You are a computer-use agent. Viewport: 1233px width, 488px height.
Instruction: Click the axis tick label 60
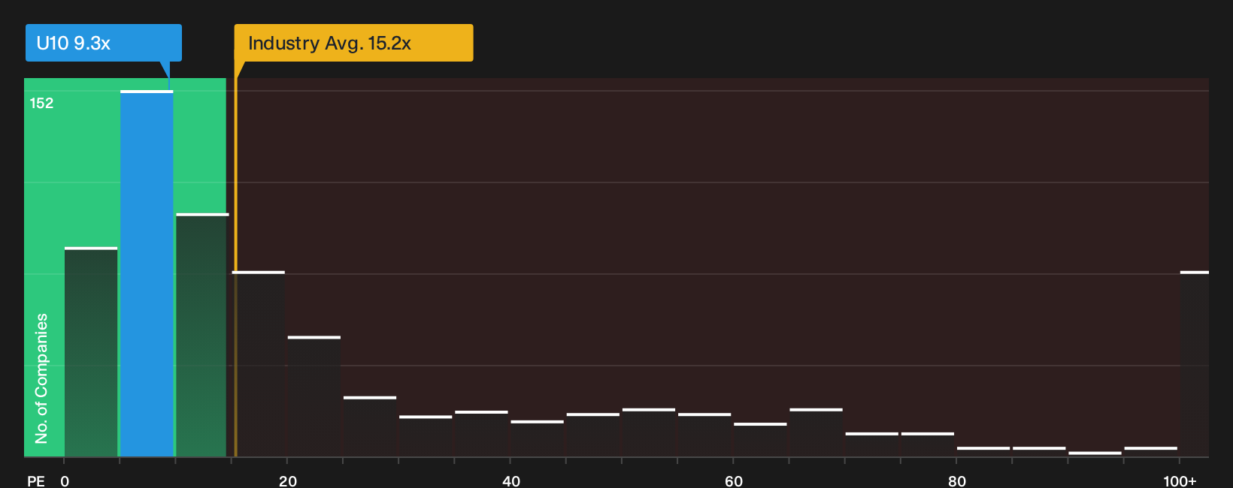coord(734,480)
